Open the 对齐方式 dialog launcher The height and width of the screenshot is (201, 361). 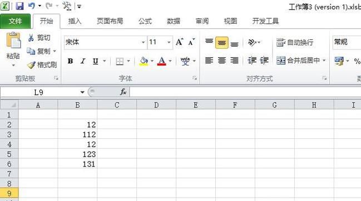point(325,78)
